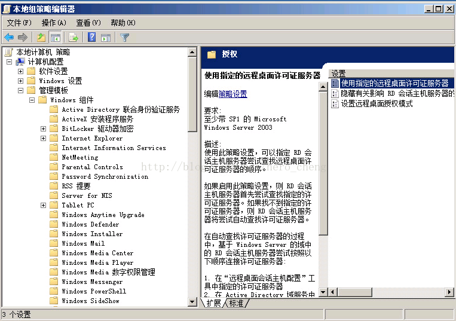Viewport: 456px width, 321px height.
Task: Open the 查看(V) menu
Action: 88,23
